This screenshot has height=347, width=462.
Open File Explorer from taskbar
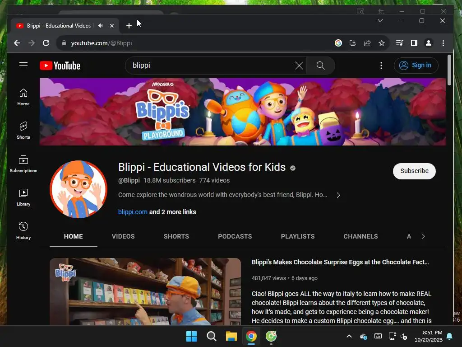coord(231,336)
